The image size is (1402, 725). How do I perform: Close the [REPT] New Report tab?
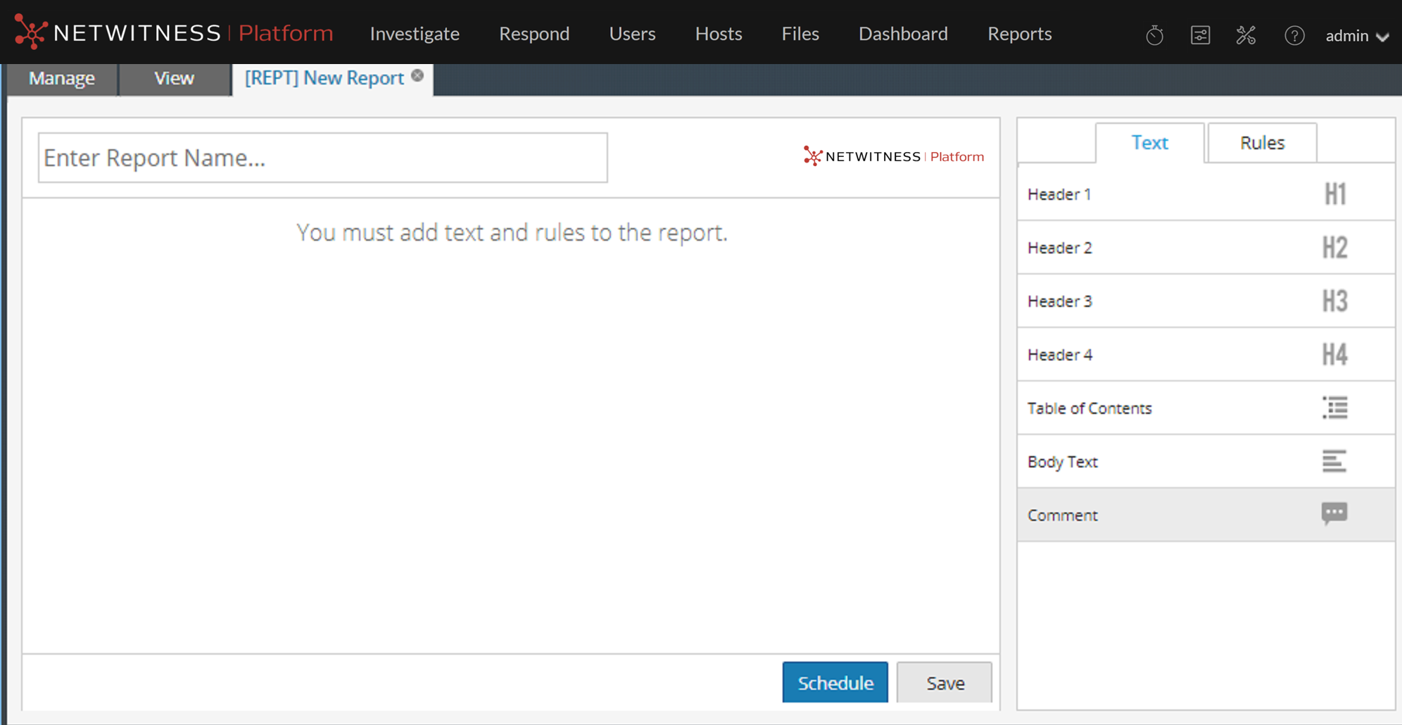tap(417, 76)
